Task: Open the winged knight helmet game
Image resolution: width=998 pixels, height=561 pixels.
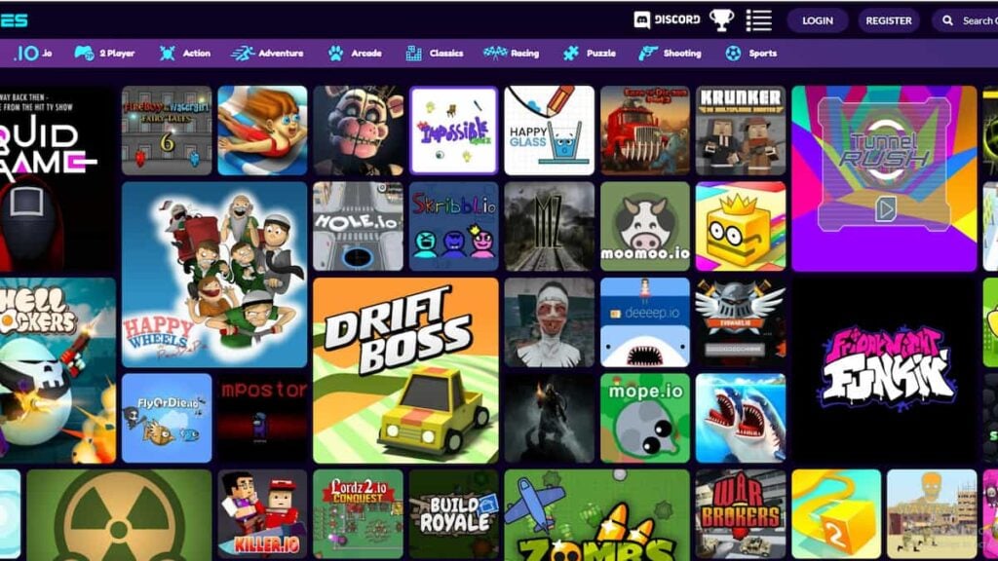Action: (741, 322)
